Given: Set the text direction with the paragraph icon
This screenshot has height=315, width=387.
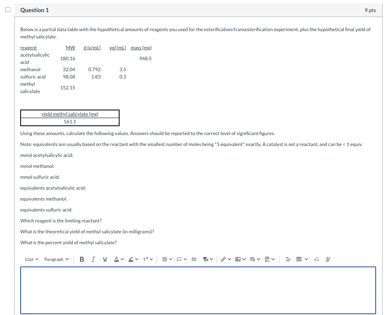Looking at the screenshot, I should coord(206,259).
